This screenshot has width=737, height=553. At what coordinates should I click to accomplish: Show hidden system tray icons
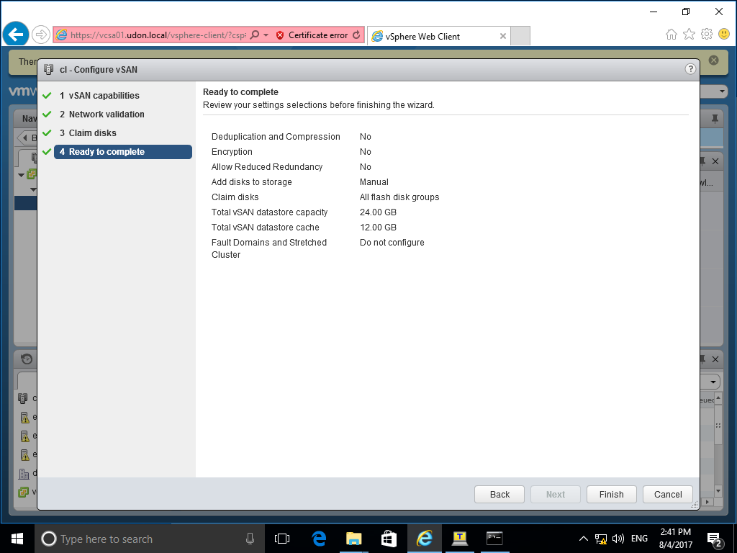click(583, 539)
